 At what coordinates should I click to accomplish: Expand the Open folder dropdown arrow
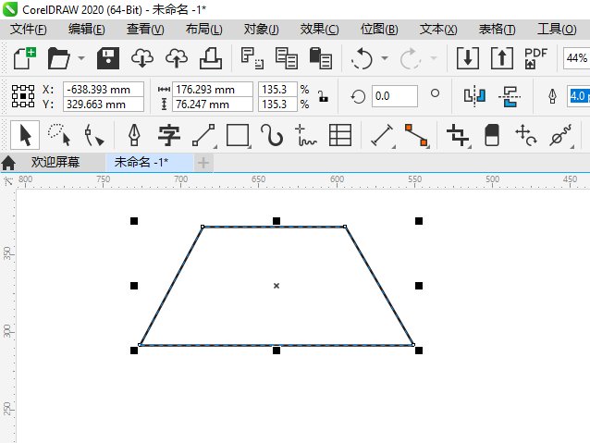tap(81, 59)
